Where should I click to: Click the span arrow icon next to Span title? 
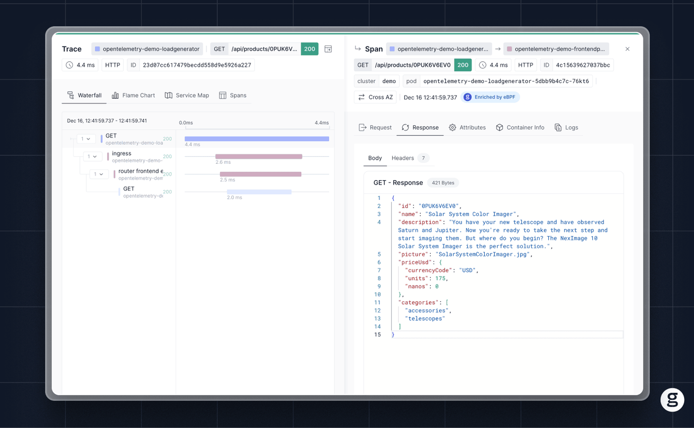click(x=358, y=49)
